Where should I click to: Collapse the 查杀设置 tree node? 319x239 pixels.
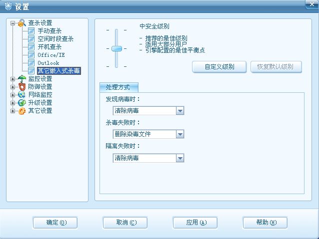coord(12,23)
